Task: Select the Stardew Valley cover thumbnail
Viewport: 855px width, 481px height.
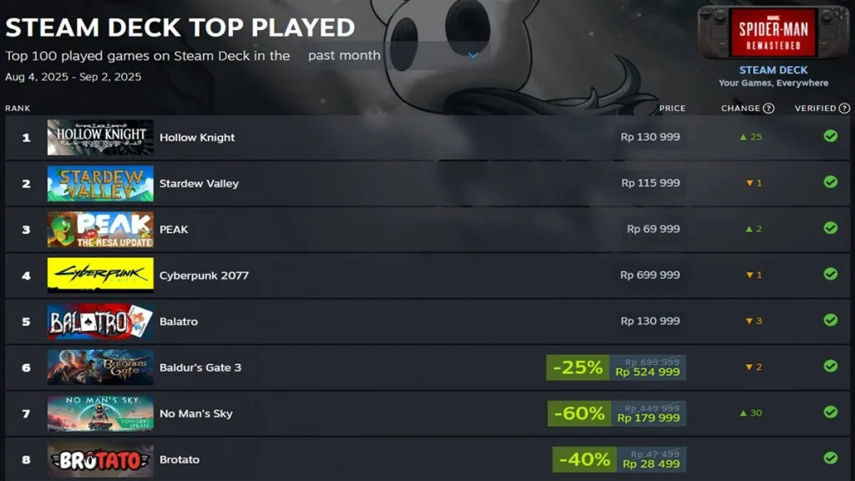Action: [x=100, y=183]
